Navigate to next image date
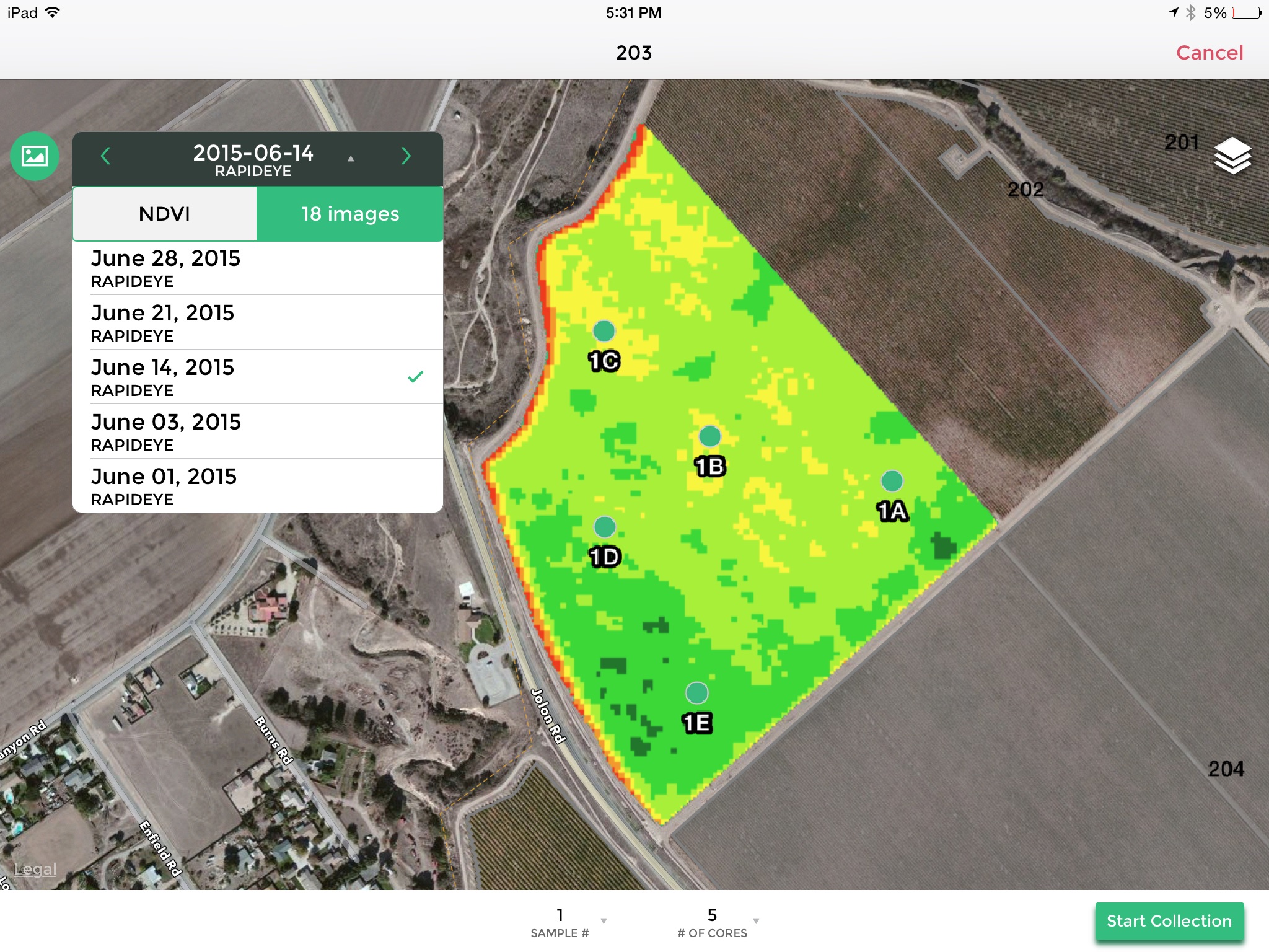The image size is (1269, 952). [x=408, y=156]
